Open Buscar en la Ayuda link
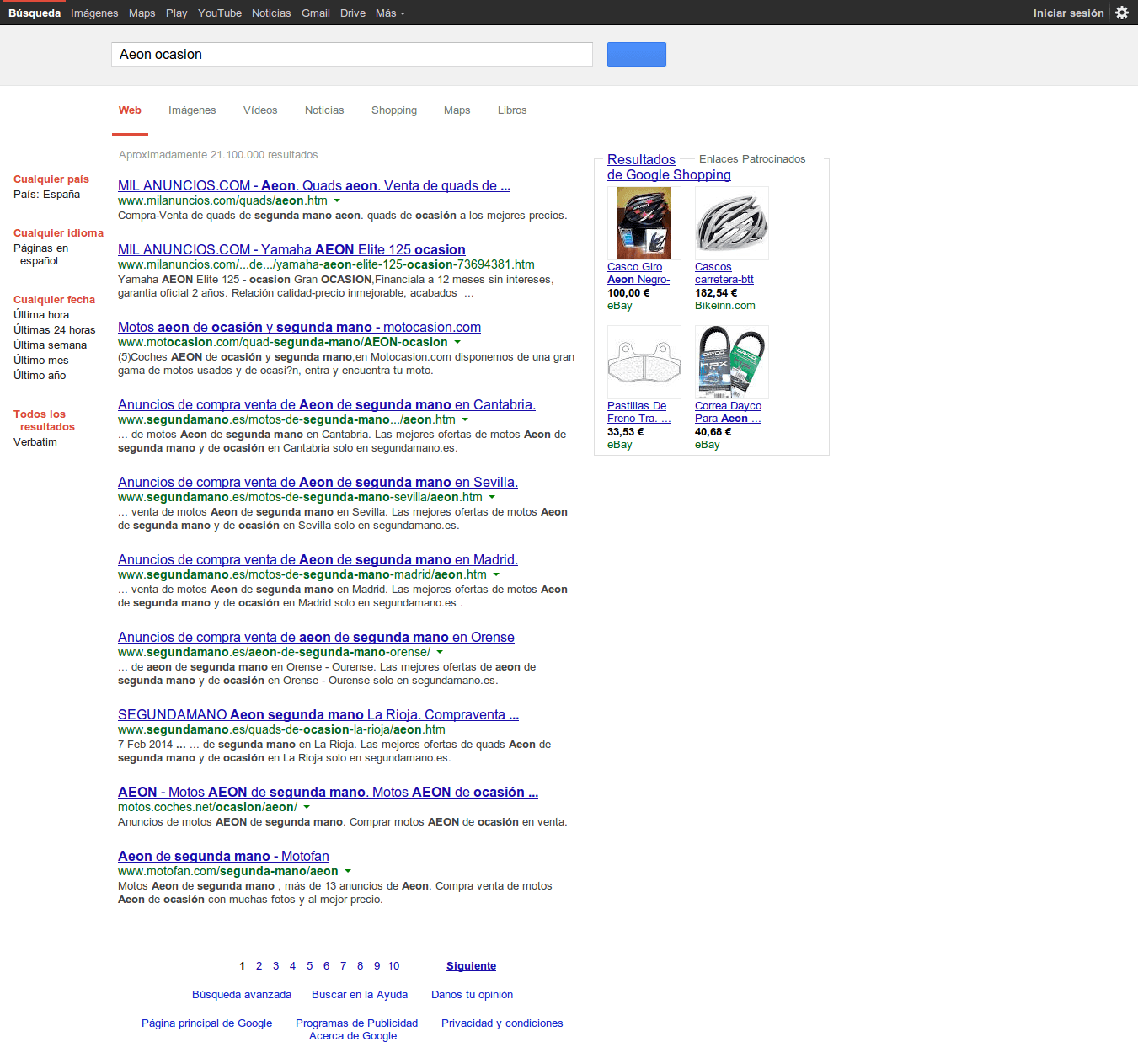This screenshot has width=1138, height=1058. pos(360,995)
